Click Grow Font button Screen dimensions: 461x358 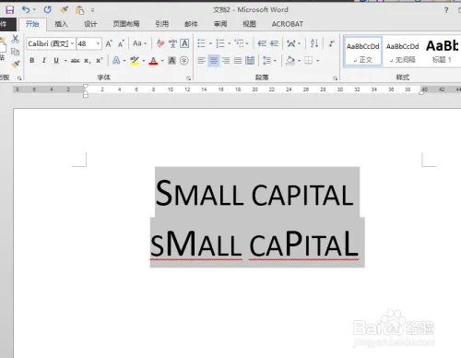pyautogui.click(x=109, y=43)
